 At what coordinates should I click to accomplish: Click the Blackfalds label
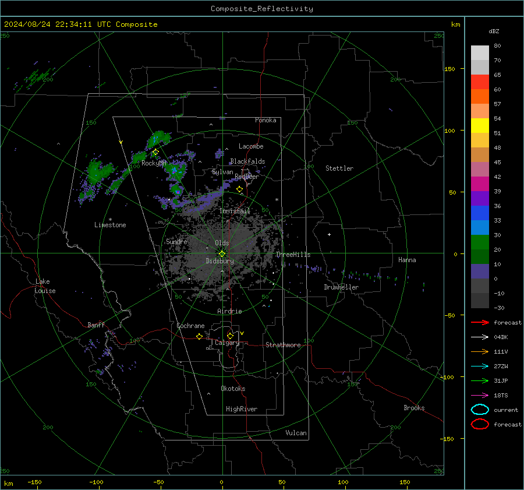point(247,161)
